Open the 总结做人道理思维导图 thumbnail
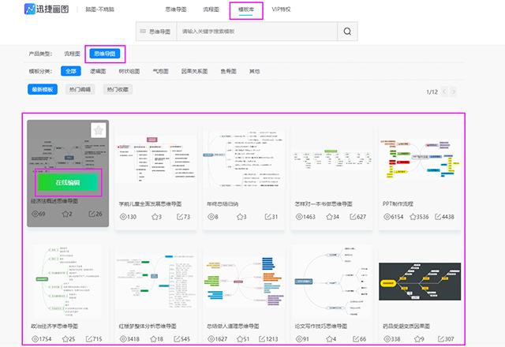 coord(244,281)
